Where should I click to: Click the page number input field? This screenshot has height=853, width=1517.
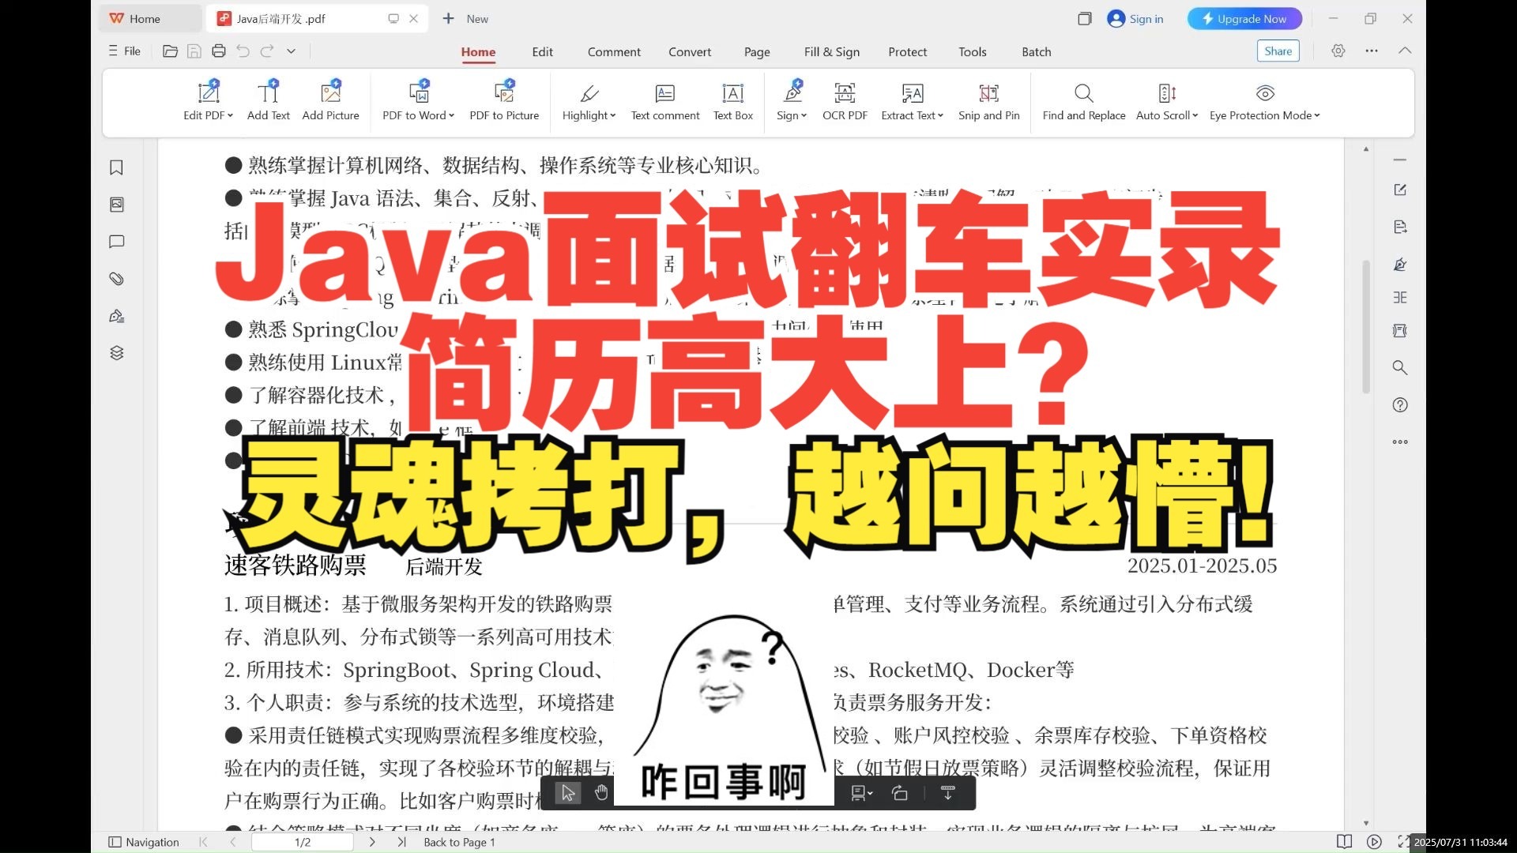[x=303, y=842]
